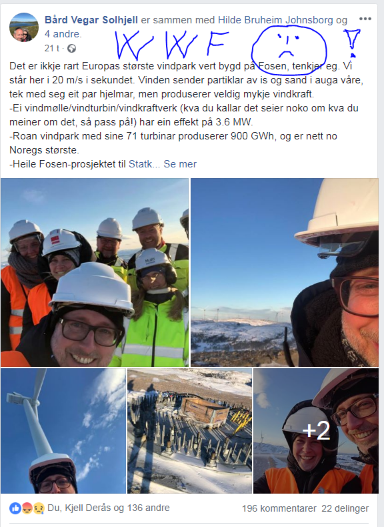Click the angry reaction icon
Screen dimensions: 384x527
click(27, 508)
